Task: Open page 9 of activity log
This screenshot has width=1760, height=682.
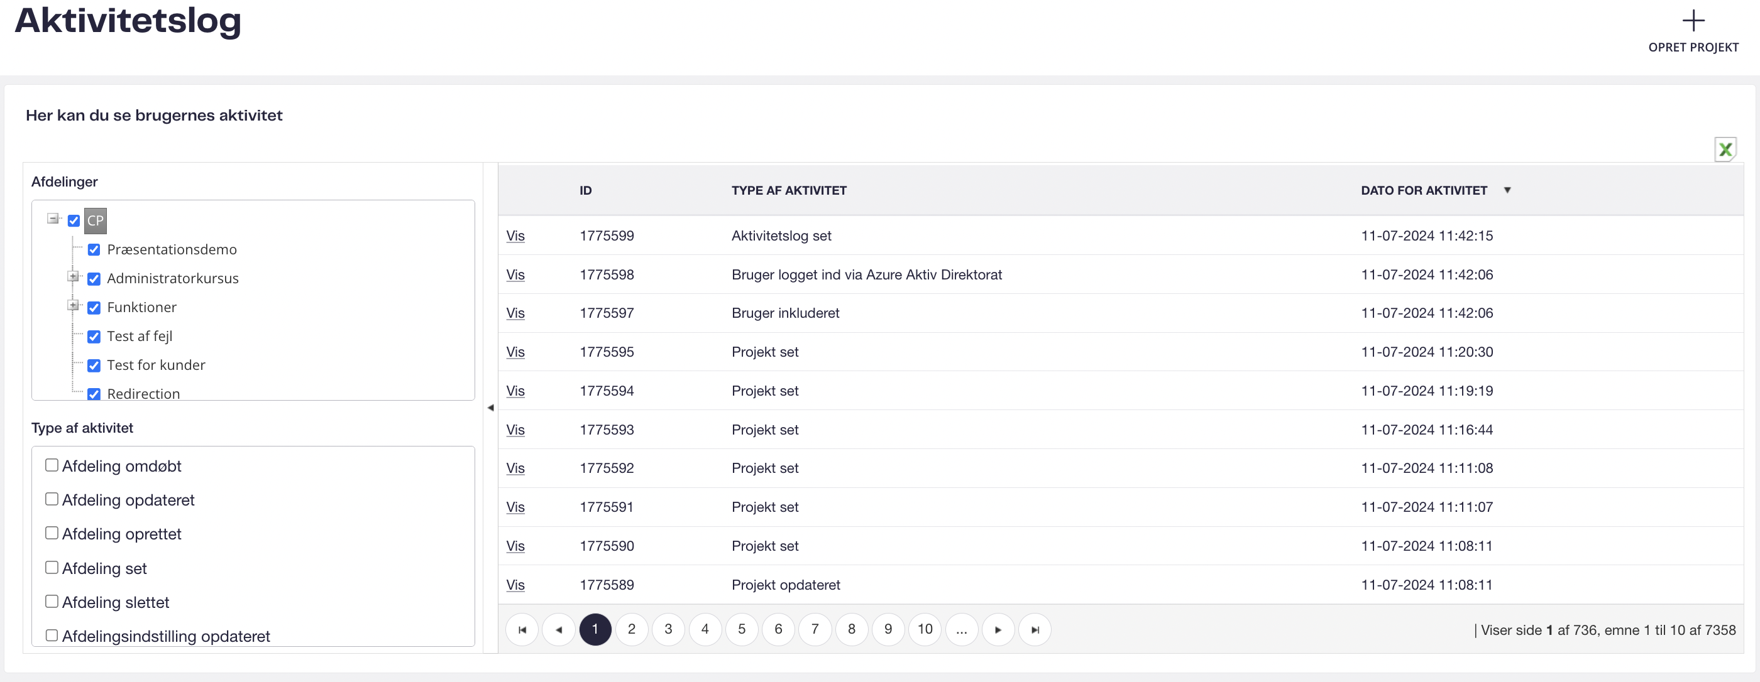Action: click(888, 629)
